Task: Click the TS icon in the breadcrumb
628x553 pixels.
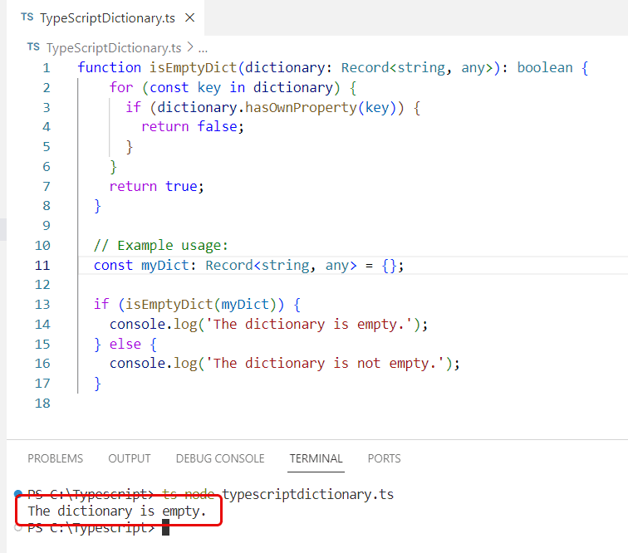Action: (33, 47)
